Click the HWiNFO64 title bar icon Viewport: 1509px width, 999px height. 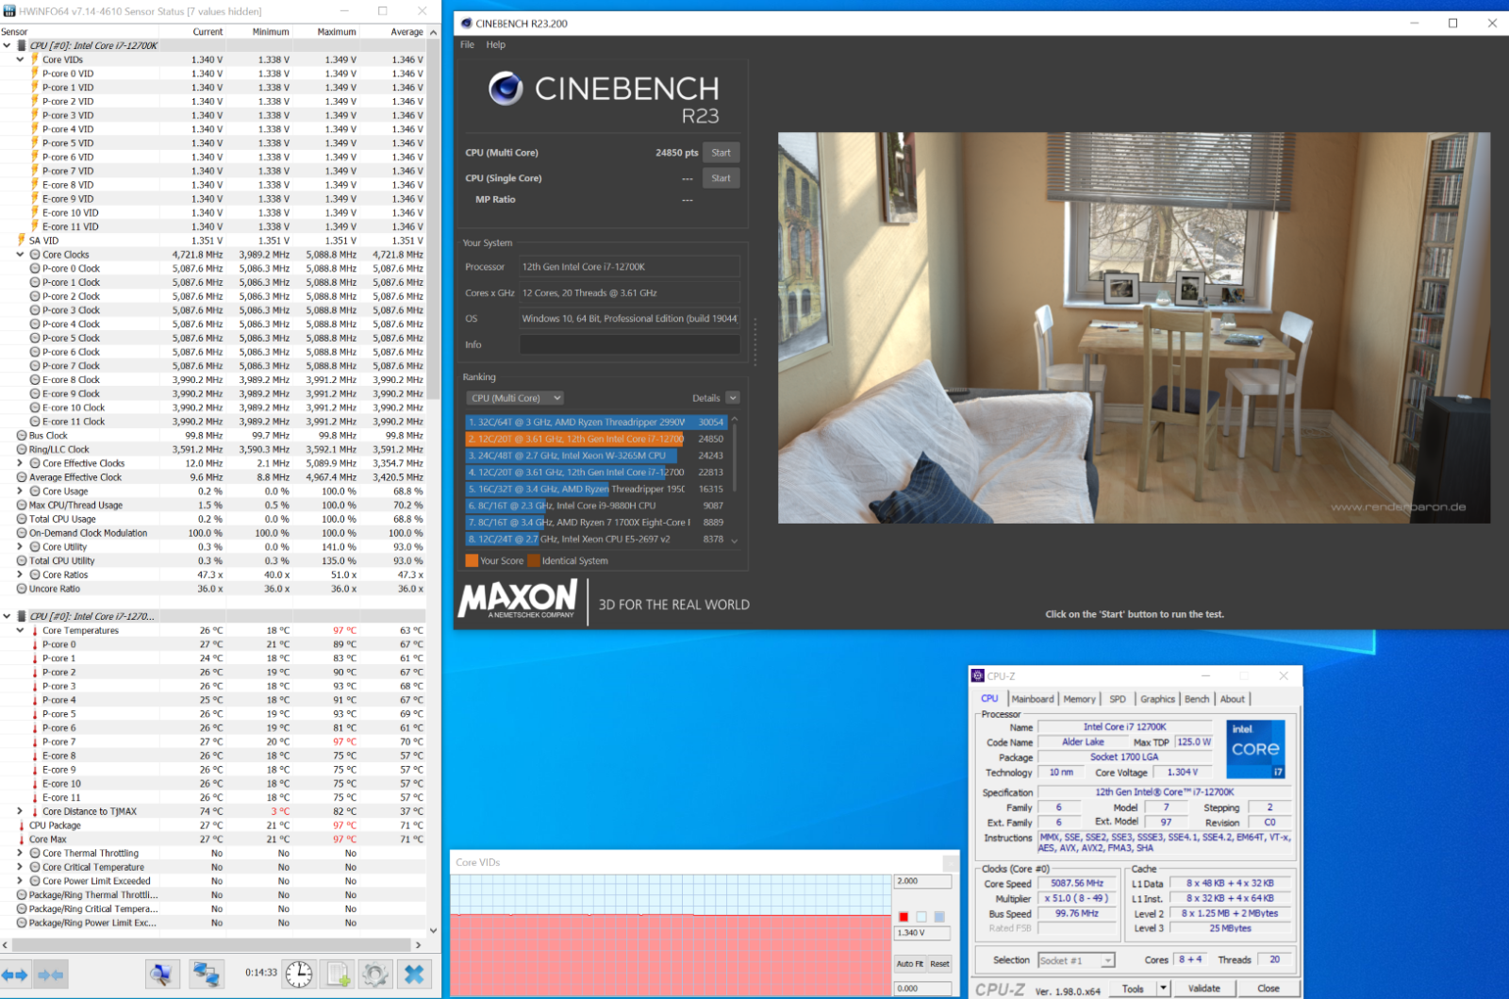point(9,10)
